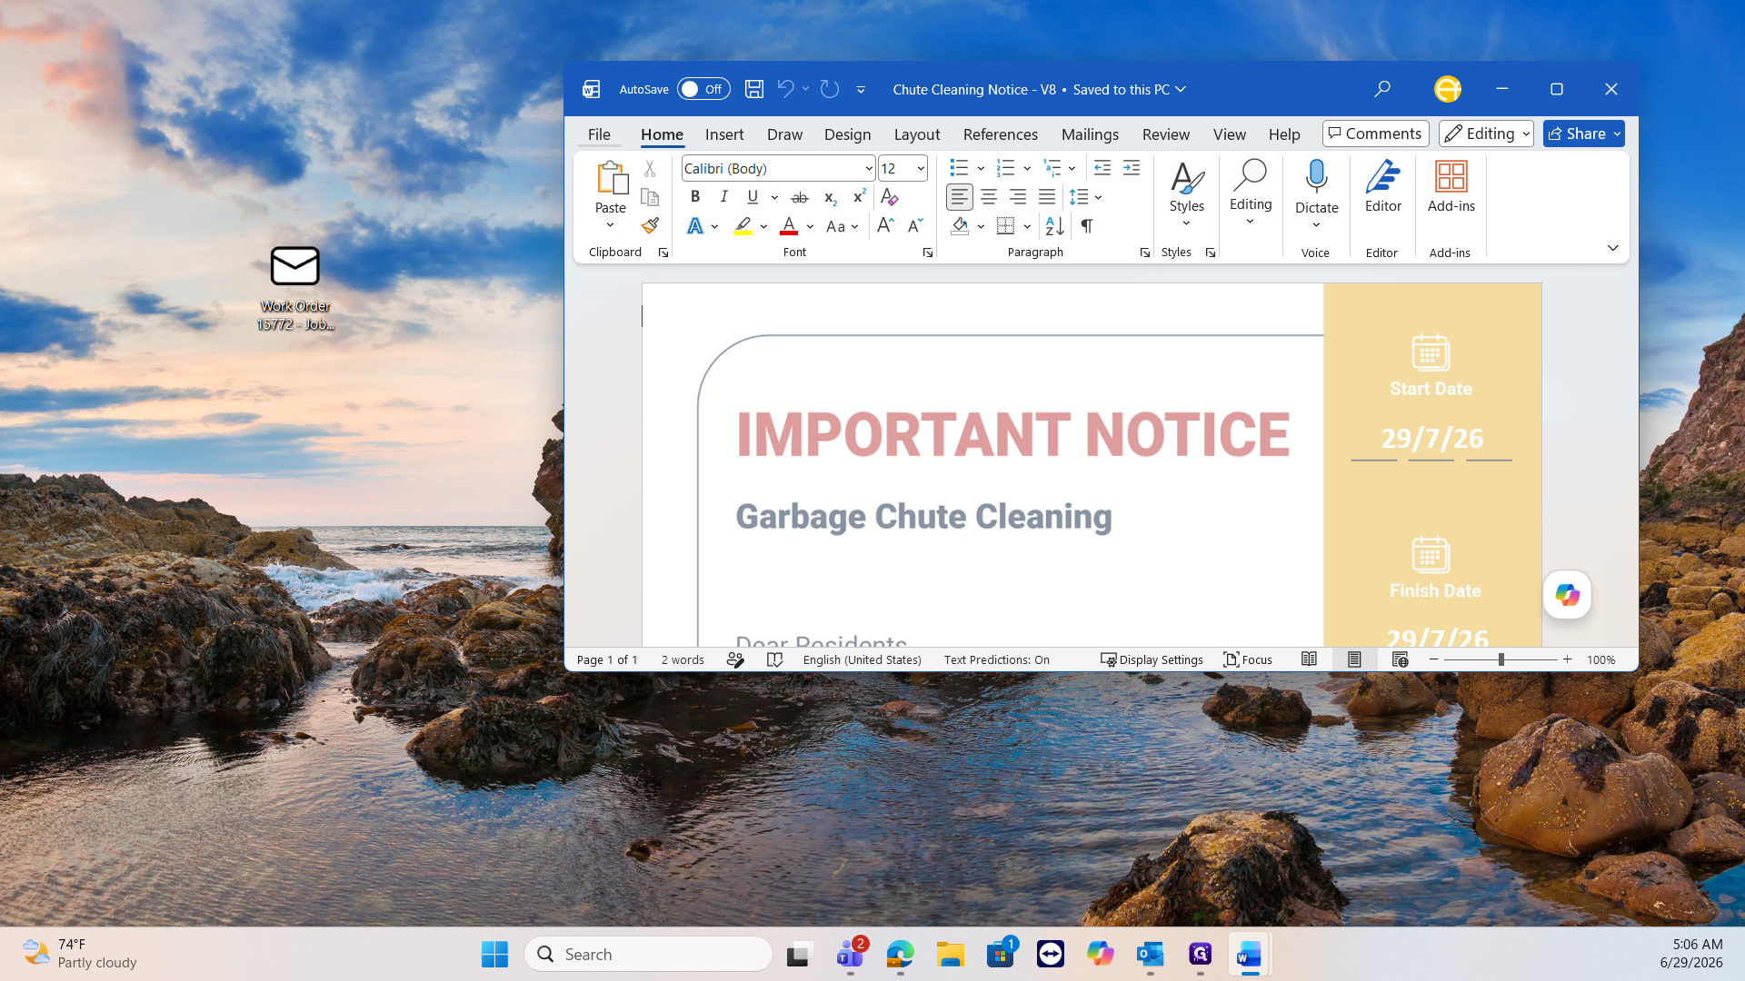The height and width of the screenshot is (981, 1745).
Task: Apply the yellow text highlight color
Action: [743, 226]
